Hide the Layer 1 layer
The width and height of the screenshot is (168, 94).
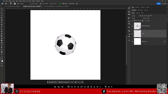point(132,34)
